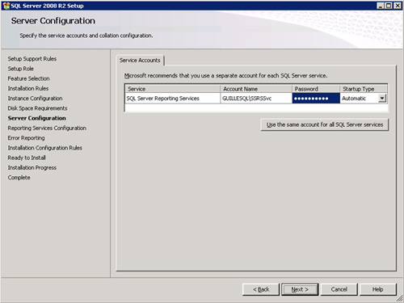
Task: Select the SQL Server Reporting Services row
Action: coord(256,99)
